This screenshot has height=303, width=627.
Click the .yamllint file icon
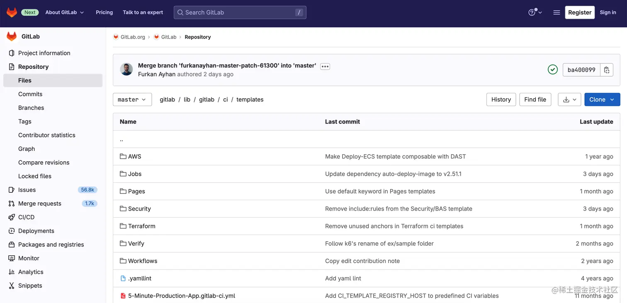[123, 278]
